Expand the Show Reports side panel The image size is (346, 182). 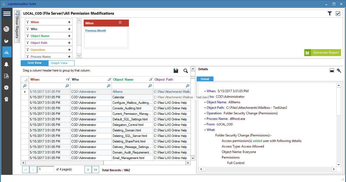[x=17, y=27]
